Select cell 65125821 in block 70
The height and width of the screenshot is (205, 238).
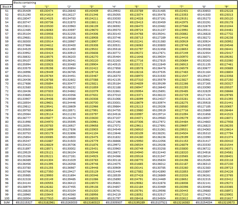pyautogui.click(x=92, y=84)
